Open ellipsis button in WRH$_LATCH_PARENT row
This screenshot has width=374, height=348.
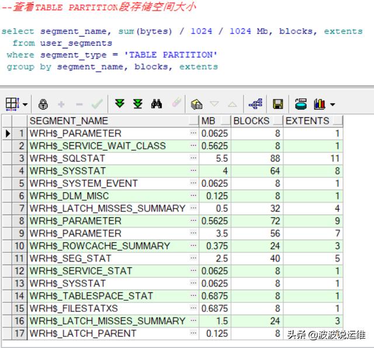[193, 333]
